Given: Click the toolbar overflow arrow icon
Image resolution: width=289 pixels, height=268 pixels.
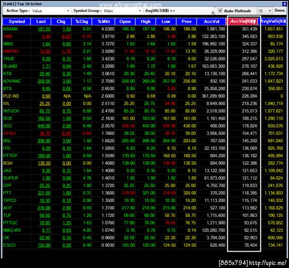Looking at the screenshot, I should (x=213, y=13).
